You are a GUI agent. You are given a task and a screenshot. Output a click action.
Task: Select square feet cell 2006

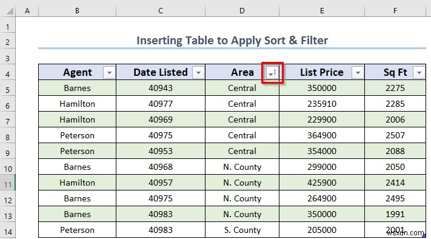click(395, 119)
